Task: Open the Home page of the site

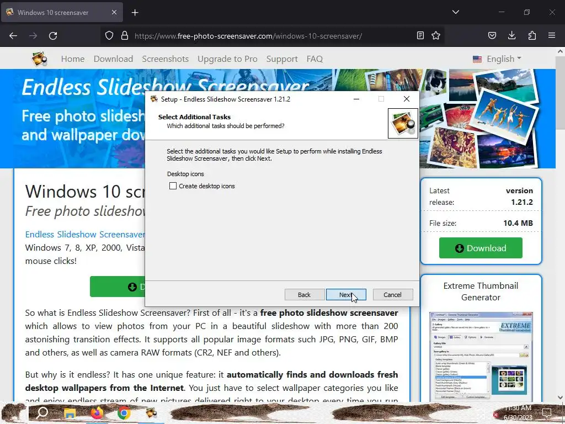Action: 73,59
